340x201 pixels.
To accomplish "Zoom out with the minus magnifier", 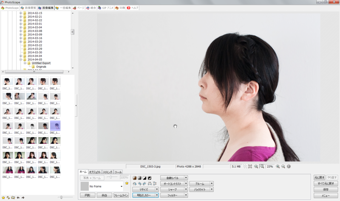I will point(283,166).
